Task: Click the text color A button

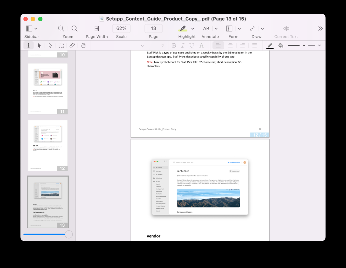Action: (x=201, y=45)
